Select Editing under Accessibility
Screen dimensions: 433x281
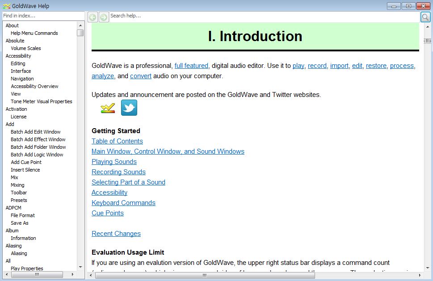[18, 63]
